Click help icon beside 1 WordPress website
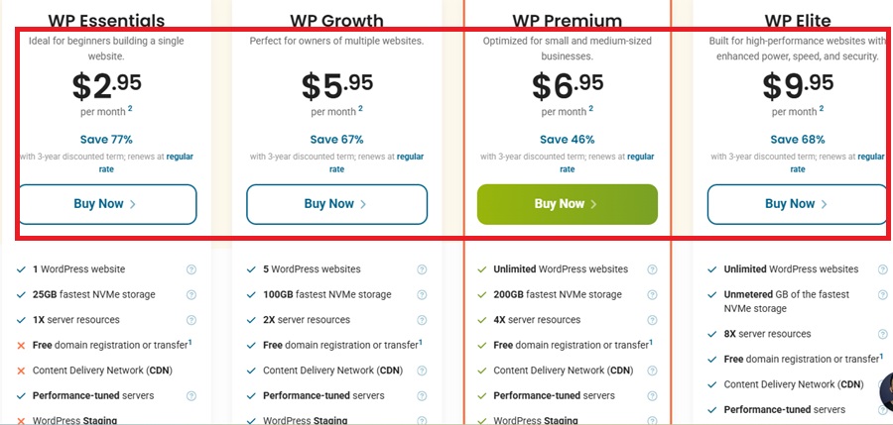This screenshot has width=893, height=425. pos(191,269)
